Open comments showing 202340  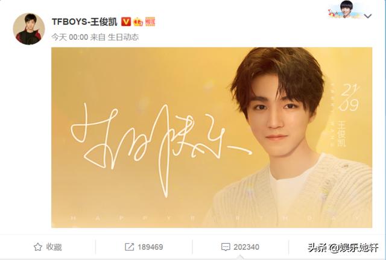(240, 247)
